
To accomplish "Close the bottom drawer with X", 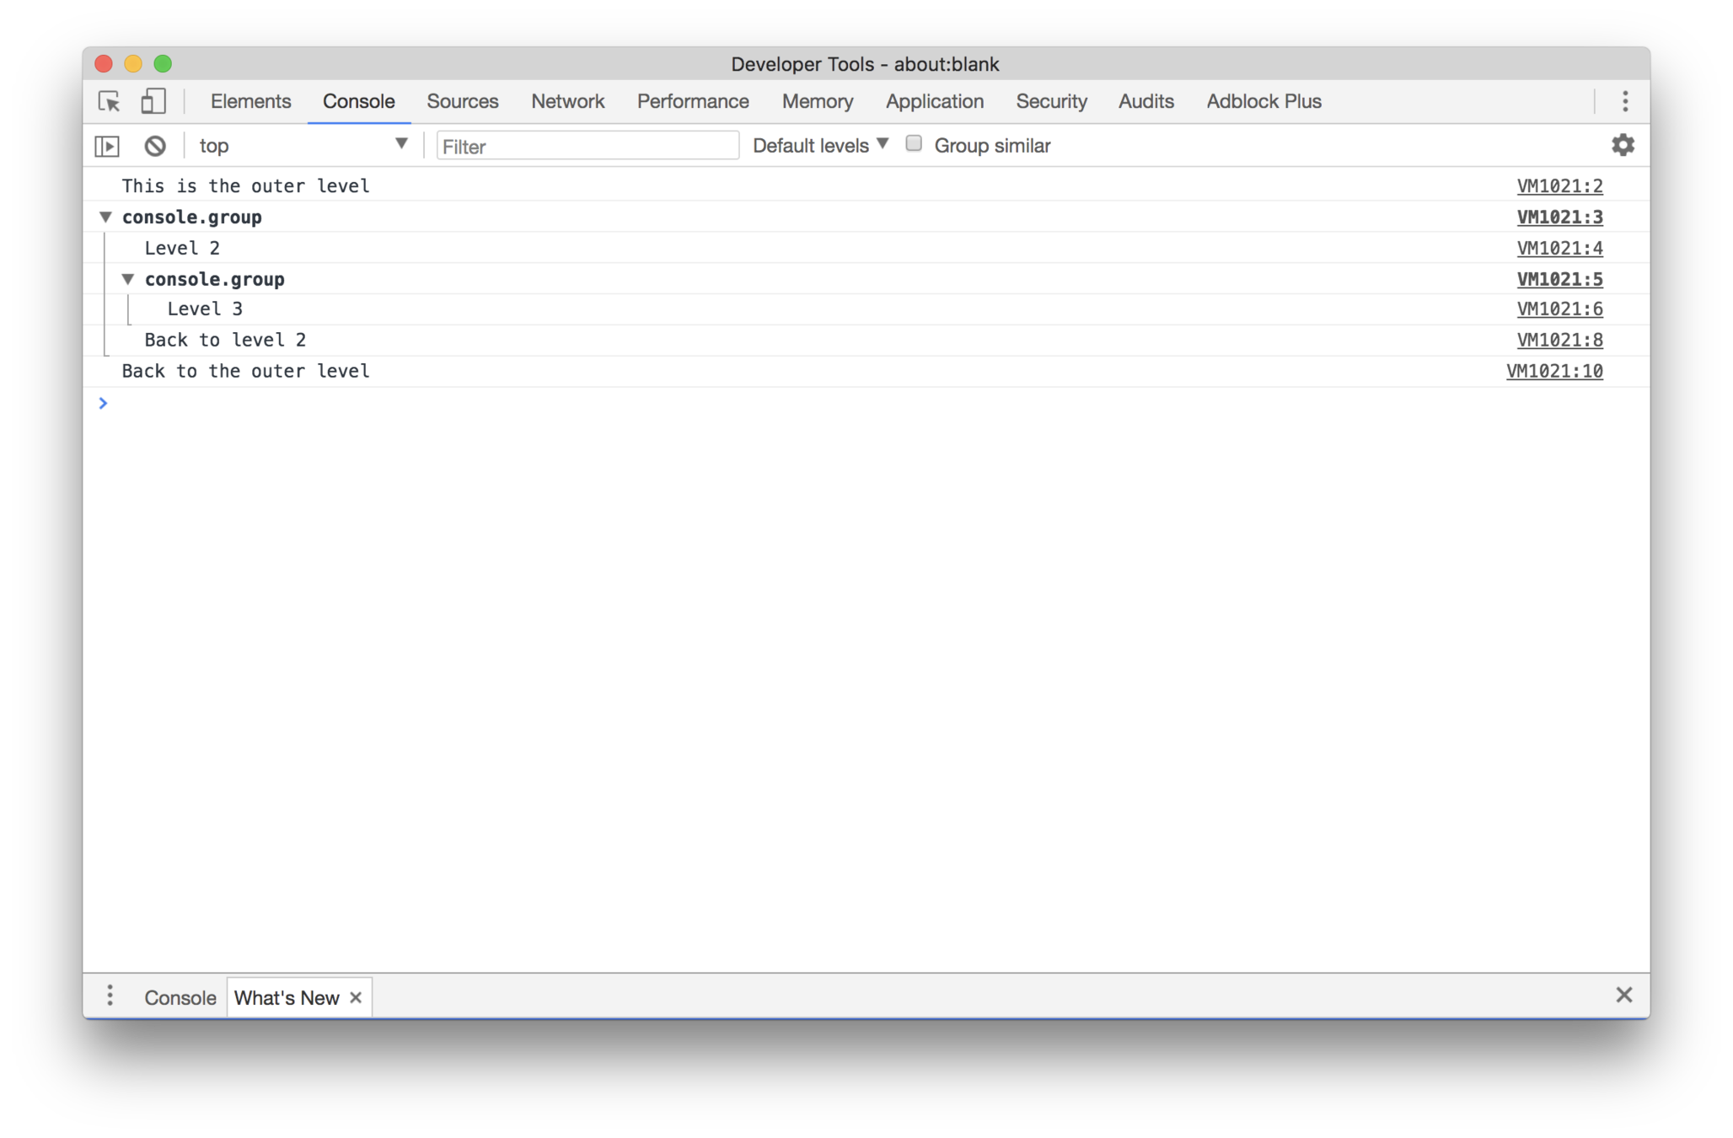I will (x=1623, y=995).
